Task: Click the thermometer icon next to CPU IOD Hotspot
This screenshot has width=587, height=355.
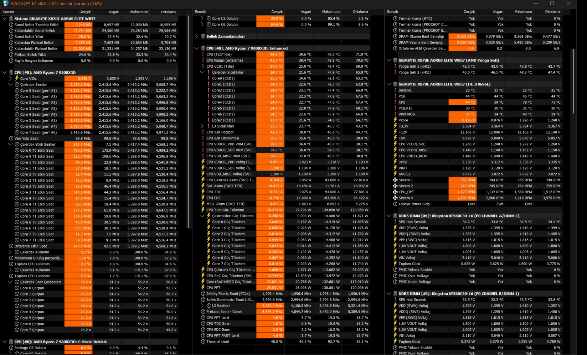Action: 203,132
